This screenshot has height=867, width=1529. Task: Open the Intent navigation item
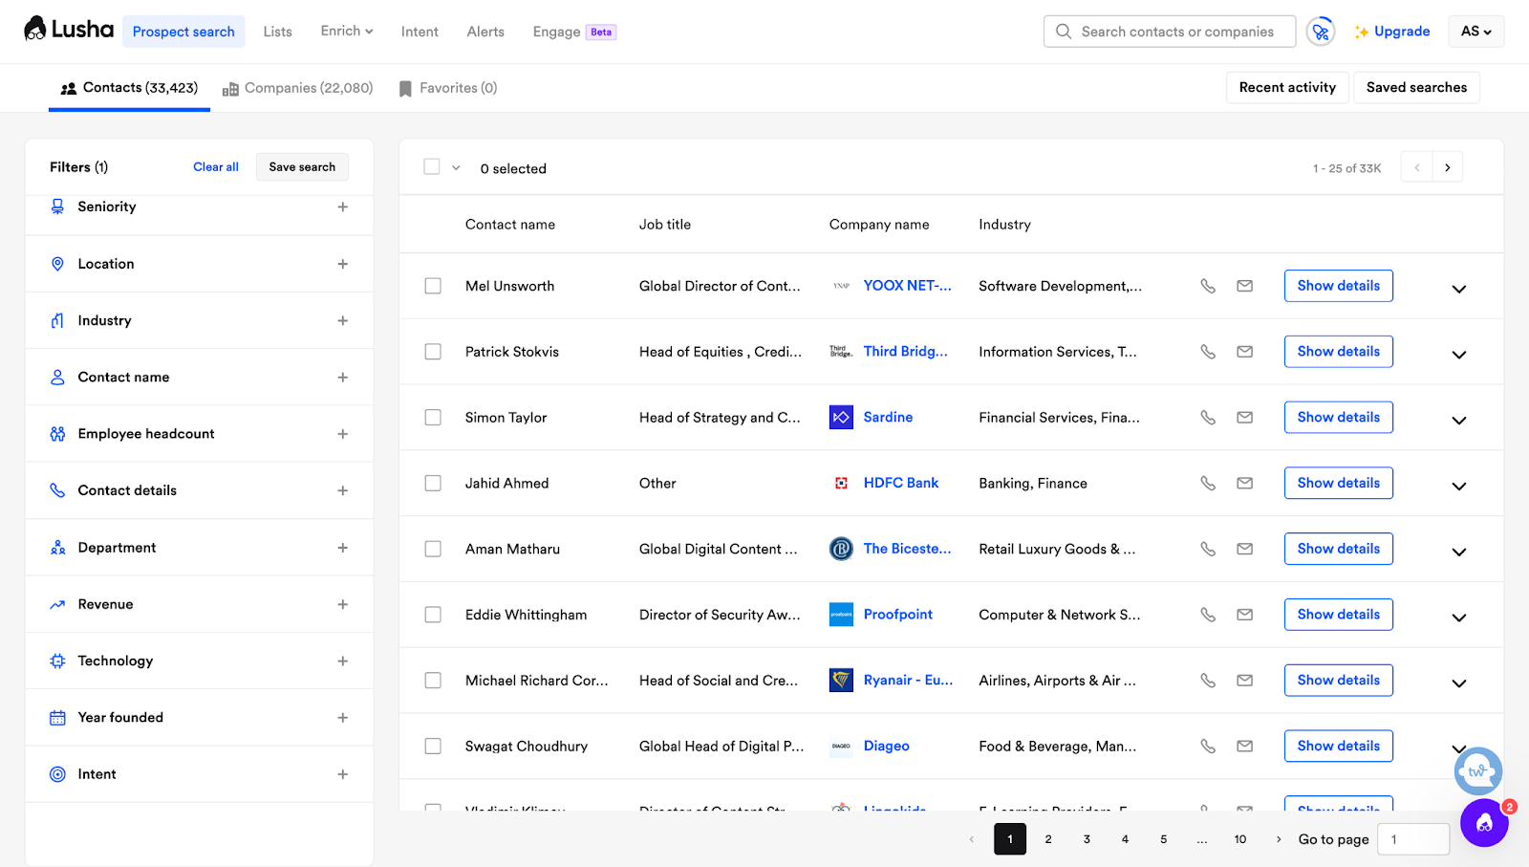click(420, 32)
